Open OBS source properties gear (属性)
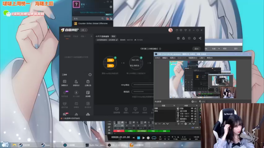 (x=194, y=102)
